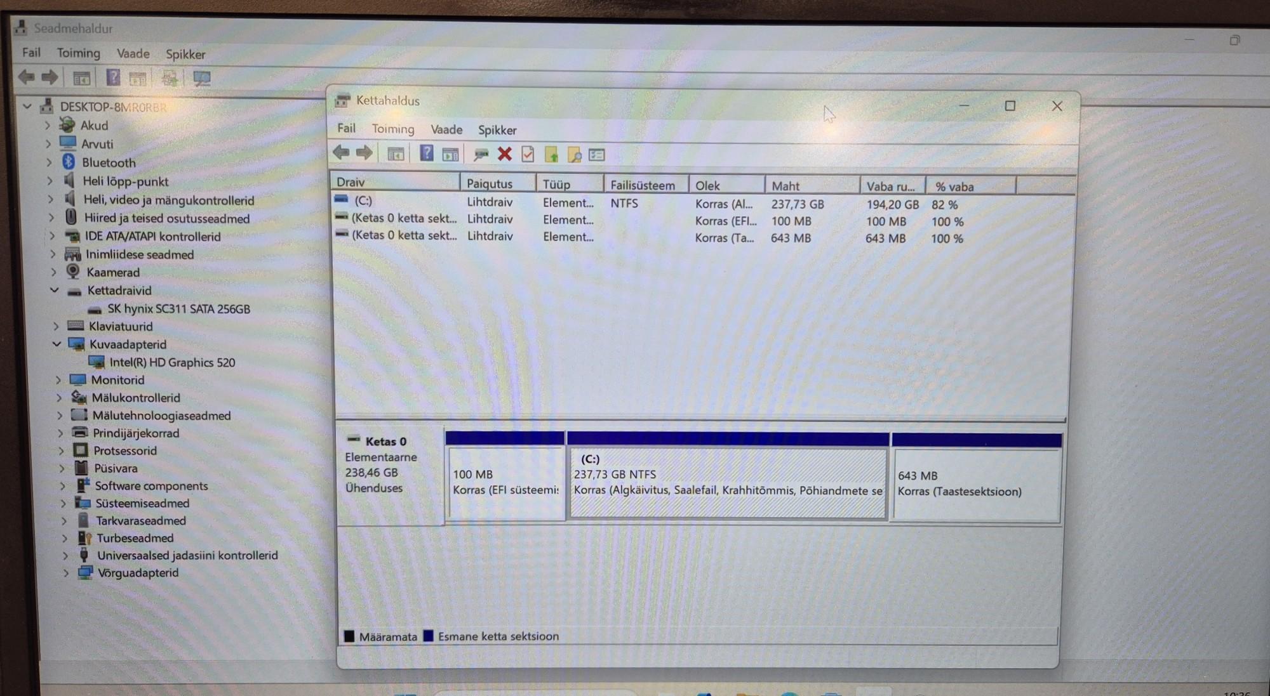Sort by the Paigutus column header
The height and width of the screenshot is (696, 1270).
pos(498,183)
